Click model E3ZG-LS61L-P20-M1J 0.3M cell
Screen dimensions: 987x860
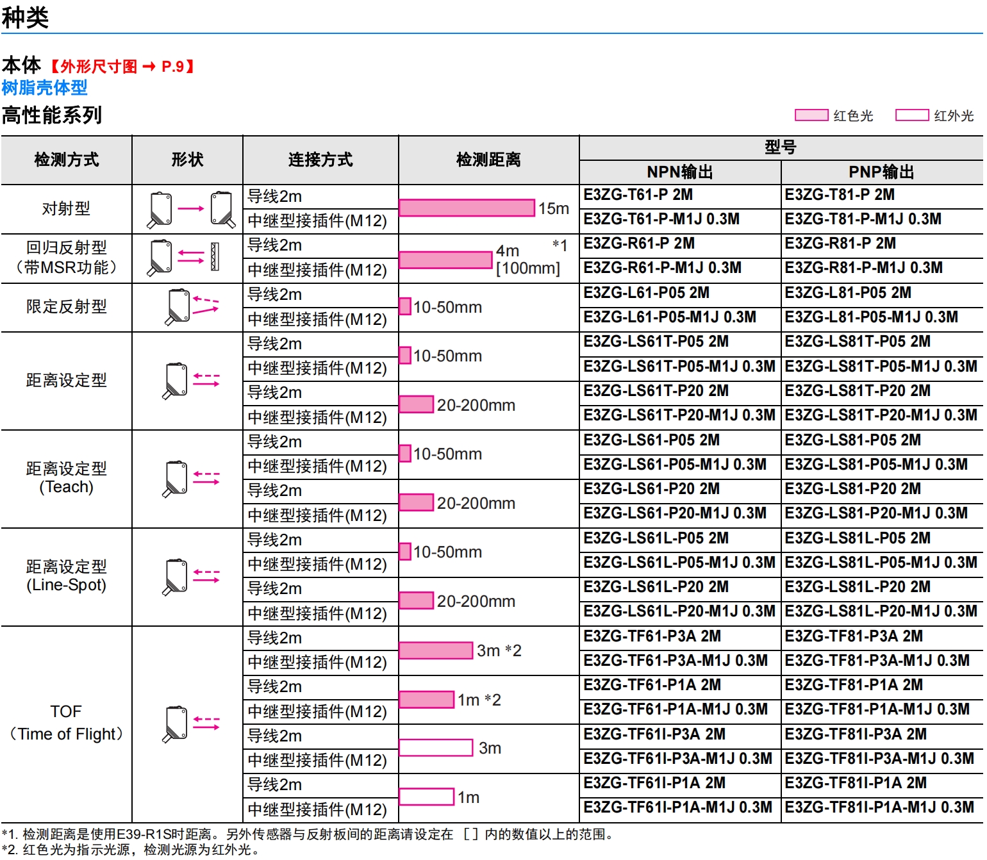[x=679, y=611]
